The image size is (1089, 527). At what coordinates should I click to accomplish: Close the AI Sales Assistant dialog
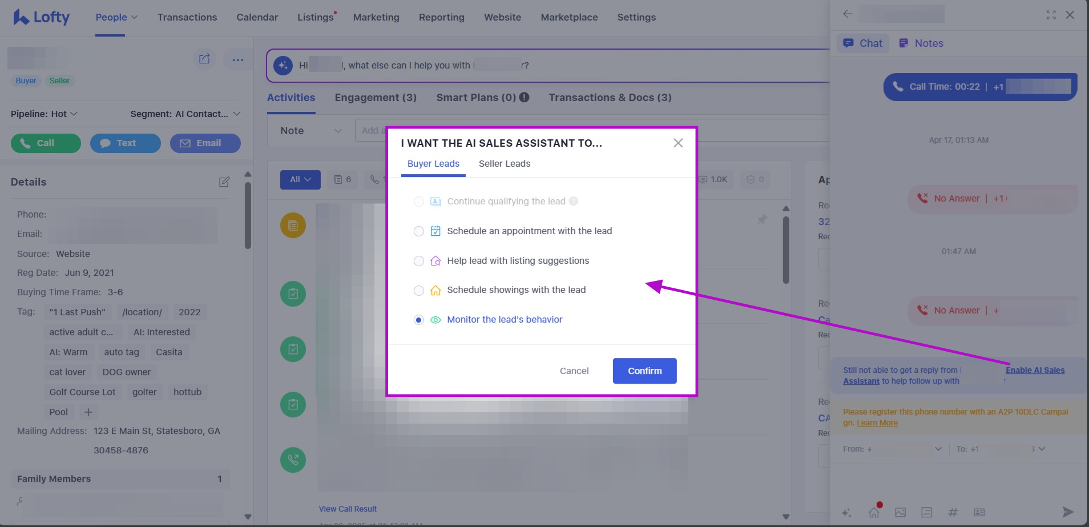coord(677,143)
